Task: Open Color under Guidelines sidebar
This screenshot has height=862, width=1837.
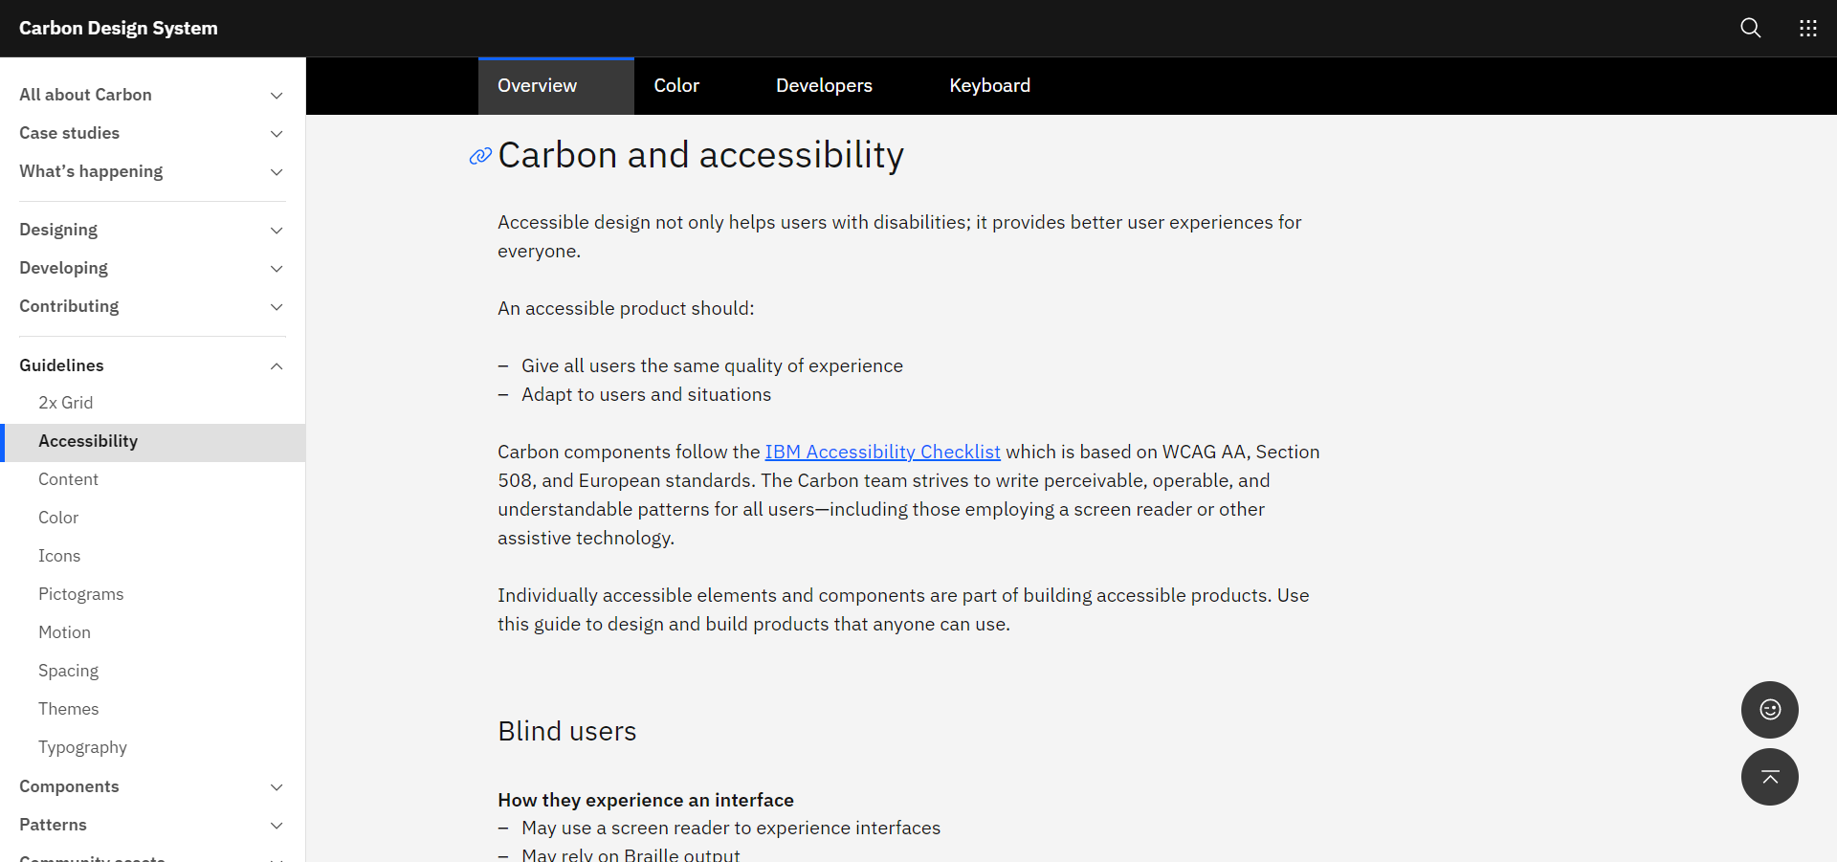Action: pos(153,518)
